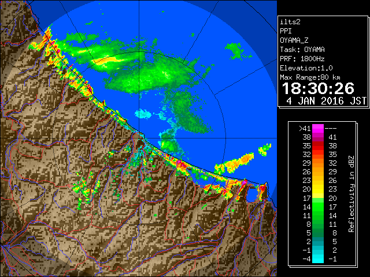Click the '-4' legend lower label
The image size is (370, 277).
[306, 259]
